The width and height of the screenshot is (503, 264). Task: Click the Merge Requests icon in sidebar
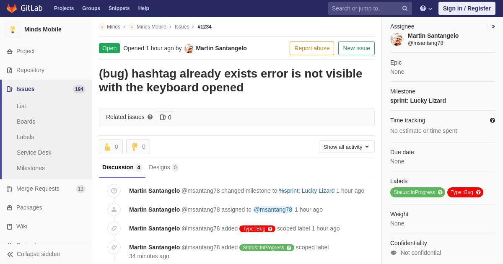tap(10, 189)
